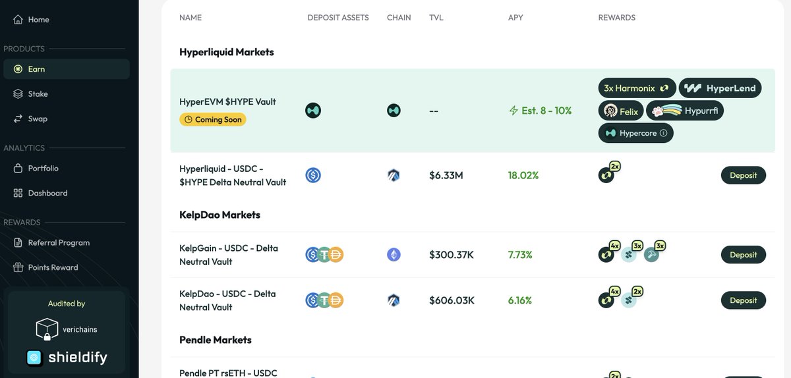The height and width of the screenshot is (378, 791).
Task: Deposit into KelpDao USDC Delta Neutral Vault
Action: [744, 300]
